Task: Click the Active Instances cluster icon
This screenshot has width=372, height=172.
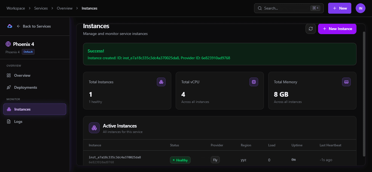Action: click(x=94, y=127)
